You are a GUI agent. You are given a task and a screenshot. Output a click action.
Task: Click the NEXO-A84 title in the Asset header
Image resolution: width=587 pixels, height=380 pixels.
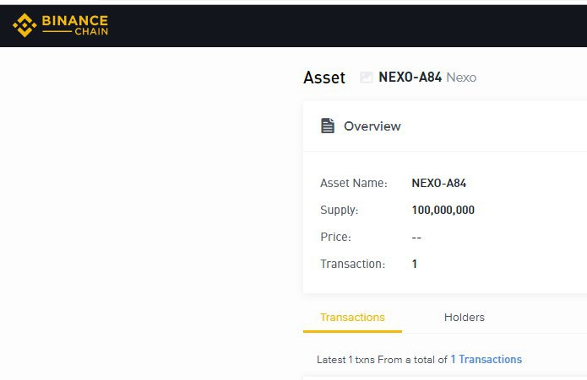tap(410, 78)
